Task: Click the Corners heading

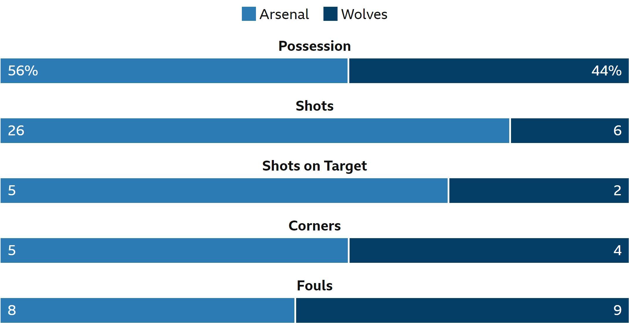Action: [x=314, y=226]
